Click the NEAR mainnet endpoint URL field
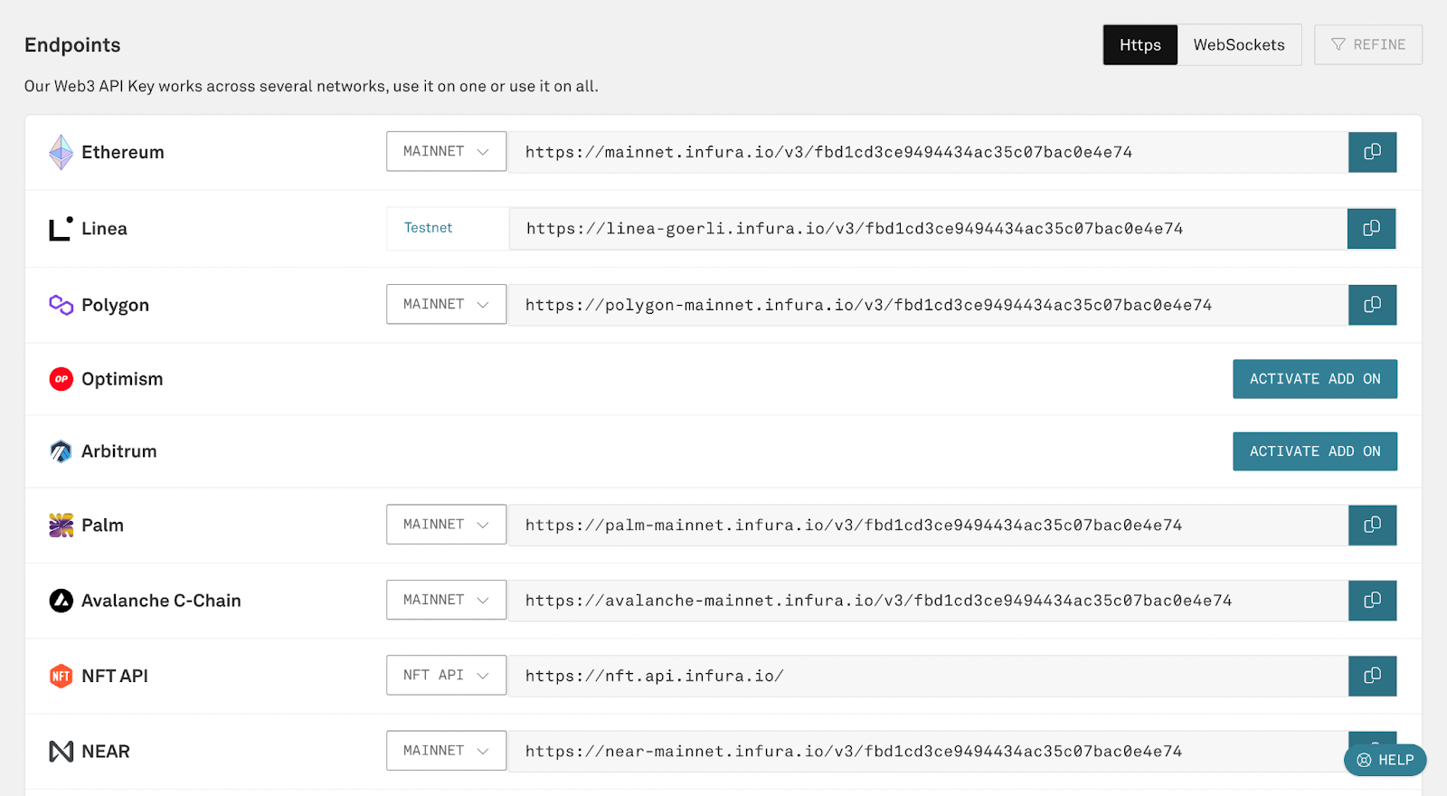This screenshot has height=796, width=1447. [928, 752]
